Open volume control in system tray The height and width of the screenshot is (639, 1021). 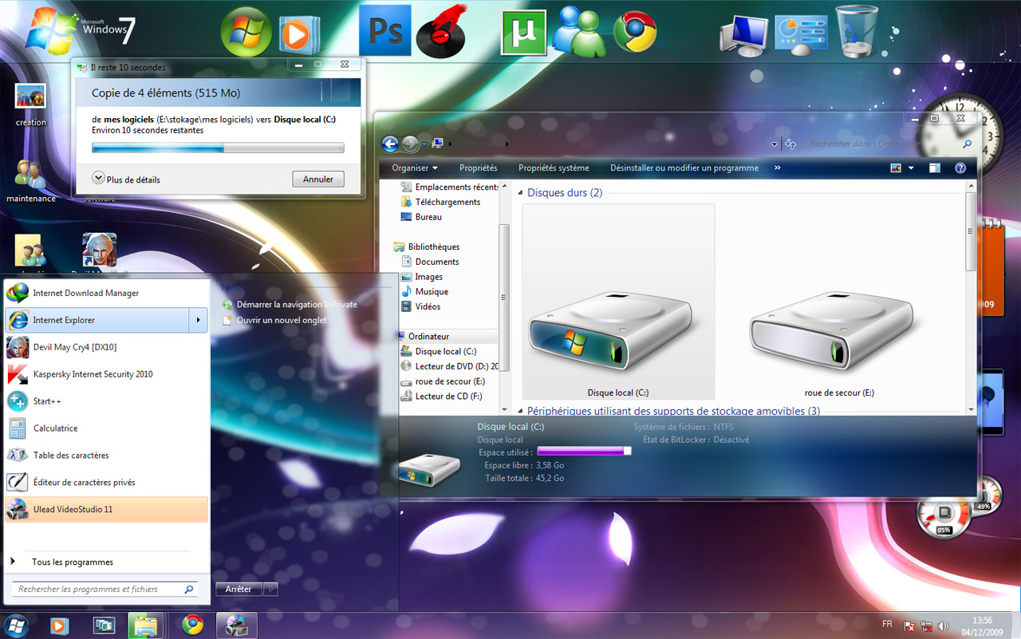coord(944,626)
